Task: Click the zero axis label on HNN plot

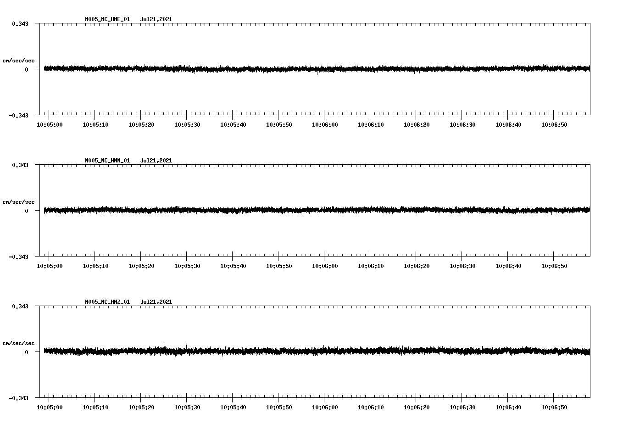Action: pos(27,211)
